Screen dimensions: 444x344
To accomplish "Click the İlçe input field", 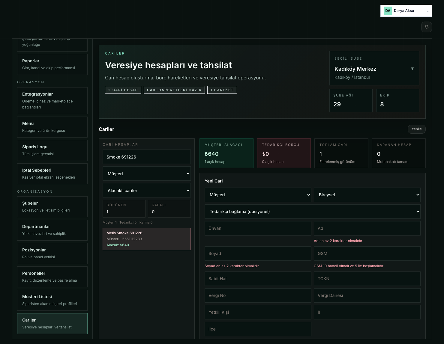I will point(258,329).
